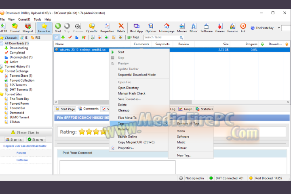Image resolution: width=291 pixels, height=194 pixels.
Task: Open the Movies toolbar icon
Action: click(182, 28)
